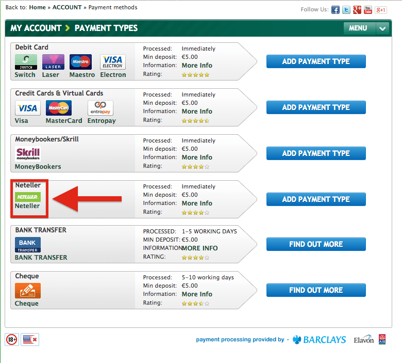402x363 pixels.
Task: Open More Info for Credit Cards
Action: pos(197,112)
